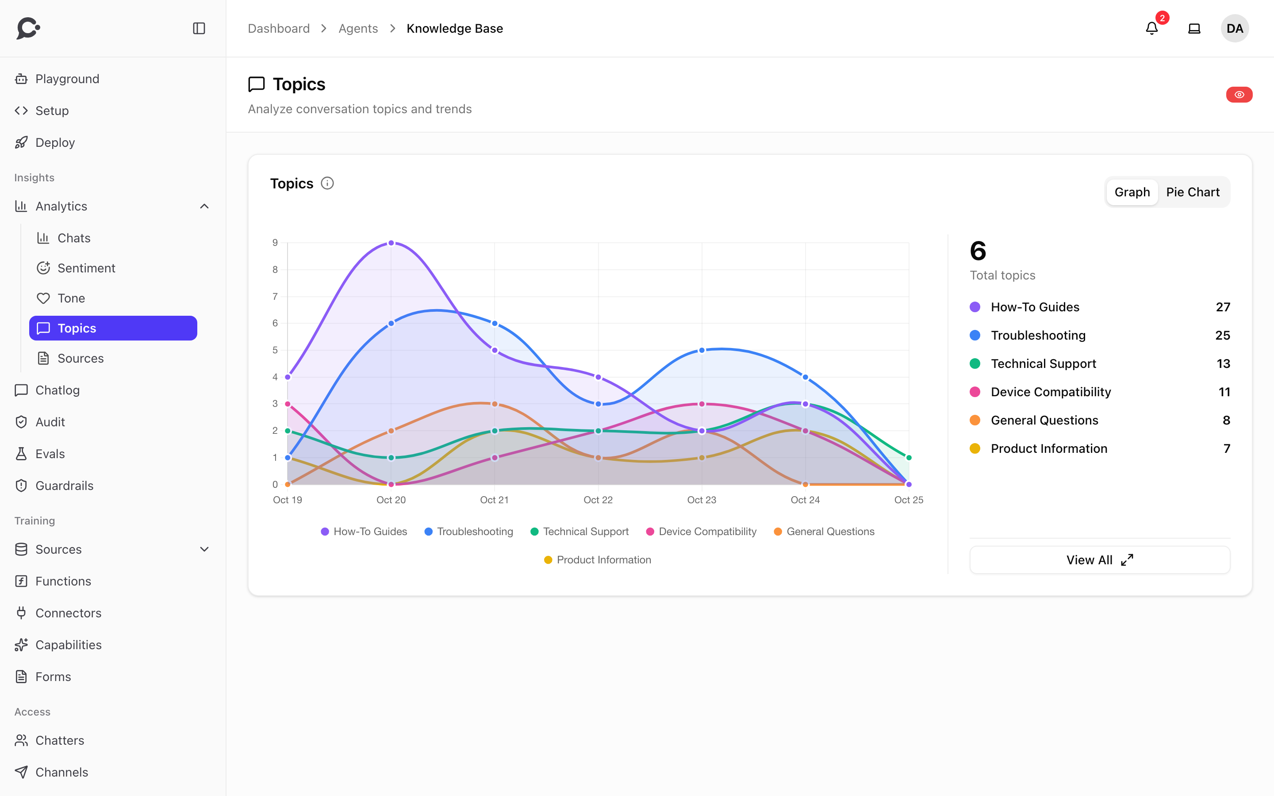Toggle the red eye visibility badge

[x=1239, y=95]
